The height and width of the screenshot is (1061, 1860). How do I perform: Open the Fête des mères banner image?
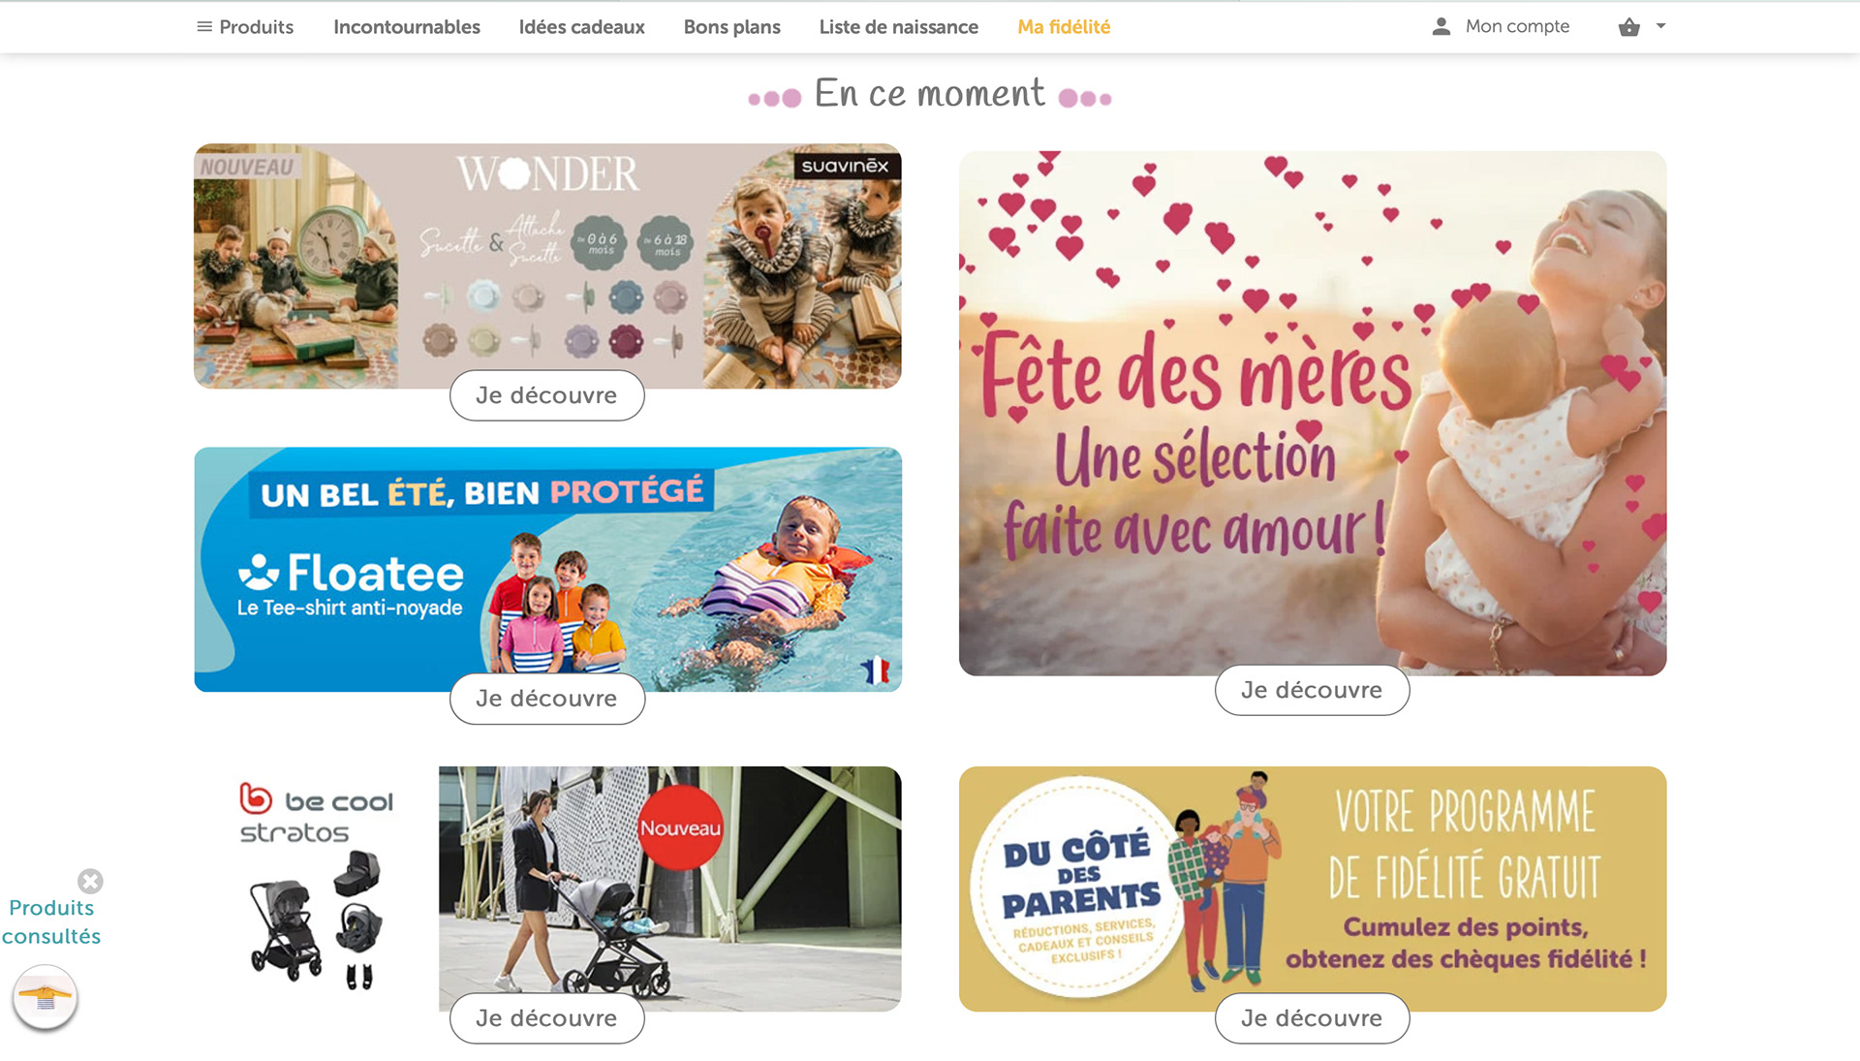1313,413
